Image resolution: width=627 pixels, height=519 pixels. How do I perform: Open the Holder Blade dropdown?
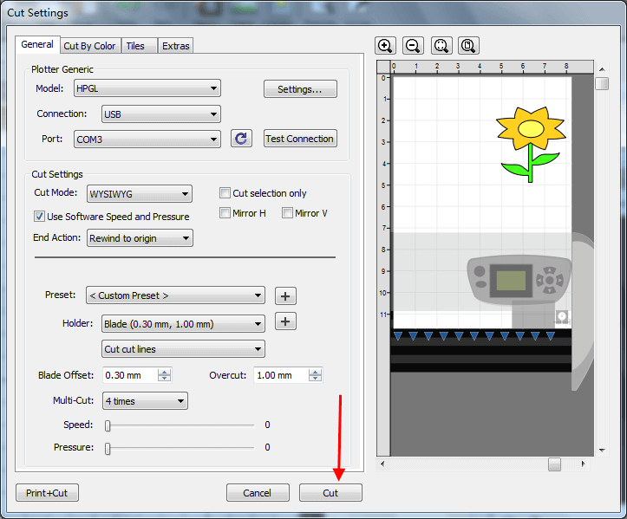click(x=183, y=324)
